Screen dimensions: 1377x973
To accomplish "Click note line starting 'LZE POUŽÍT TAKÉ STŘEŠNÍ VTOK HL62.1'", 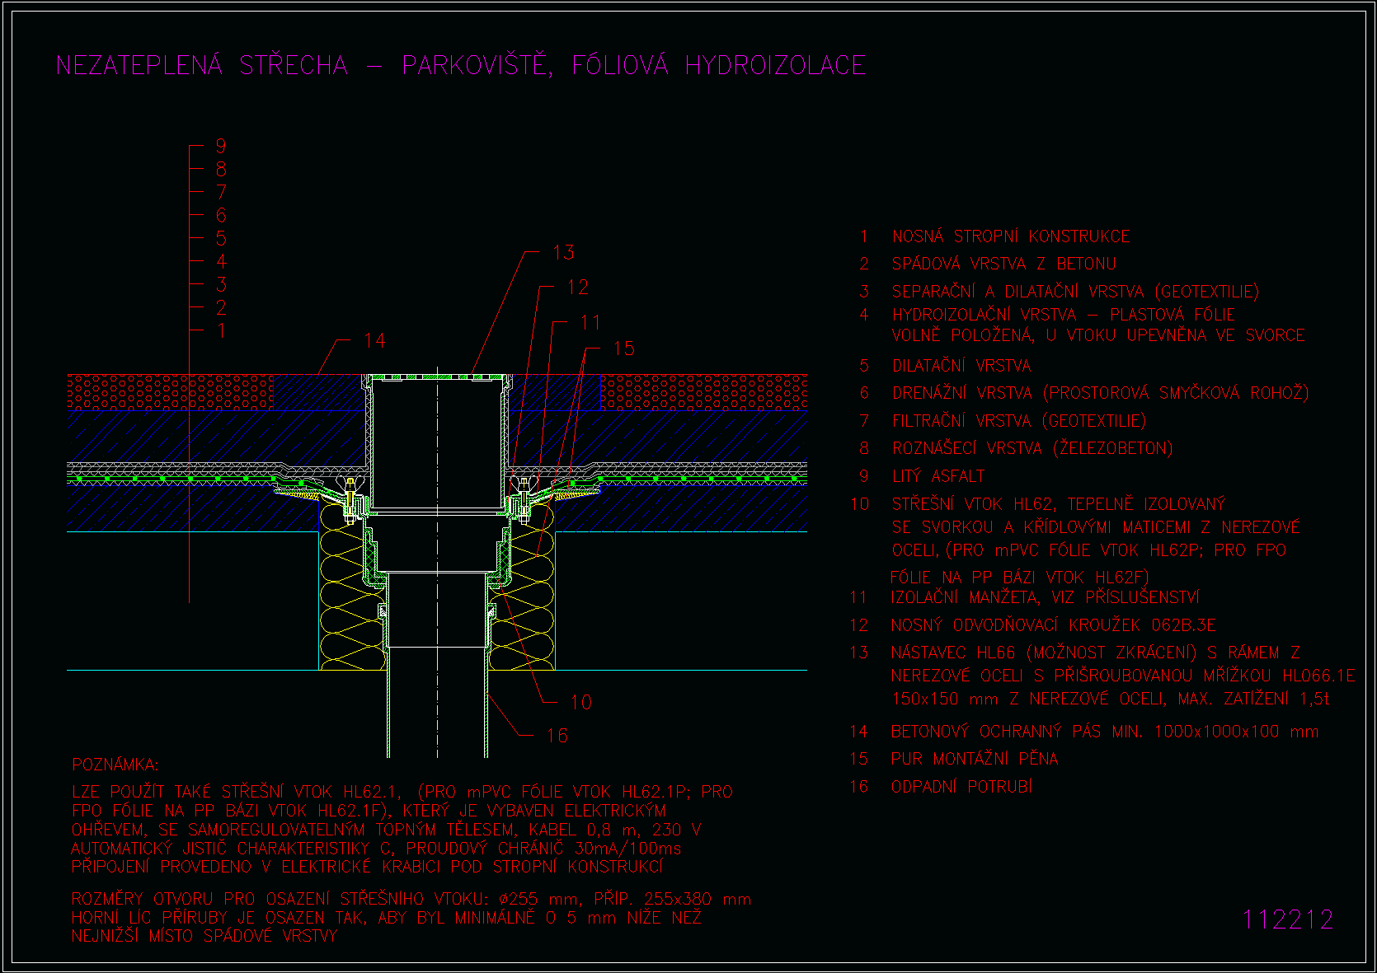I will 402,792.
